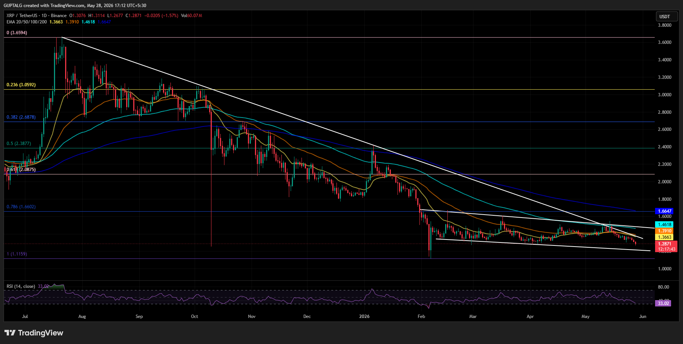The image size is (683, 344).
Task: Click the purple 33.02 RSI value tag
Action: (663, 303)
